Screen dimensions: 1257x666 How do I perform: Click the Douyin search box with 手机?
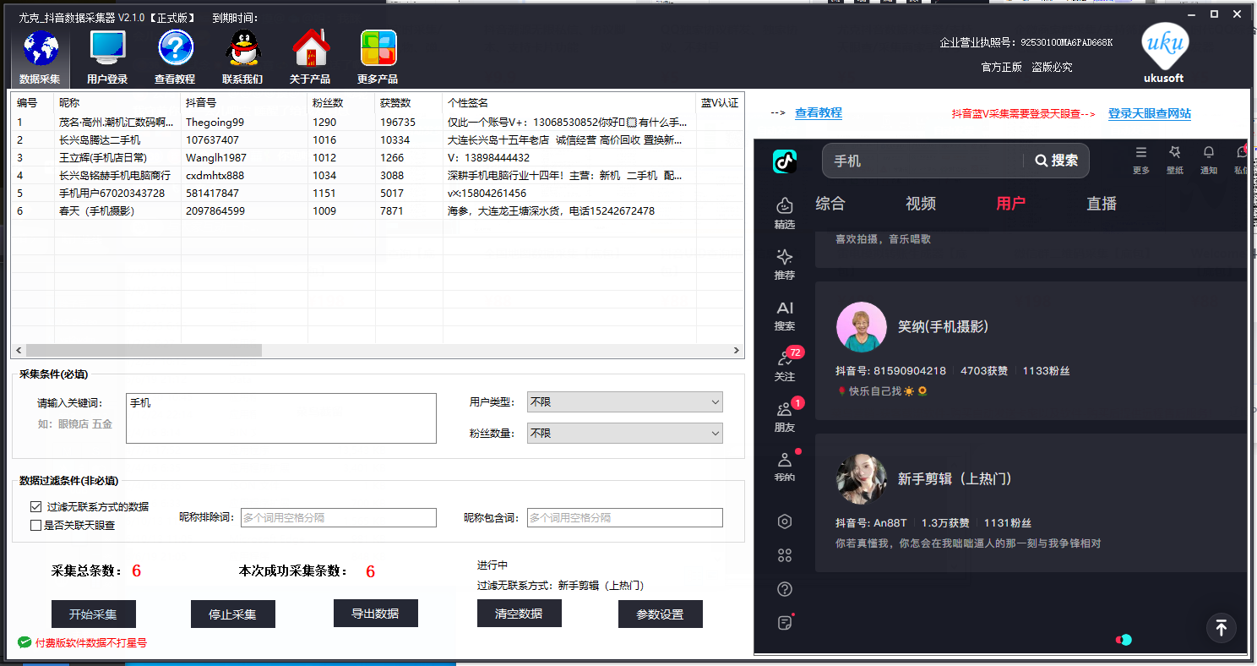[x=923, y=161]
